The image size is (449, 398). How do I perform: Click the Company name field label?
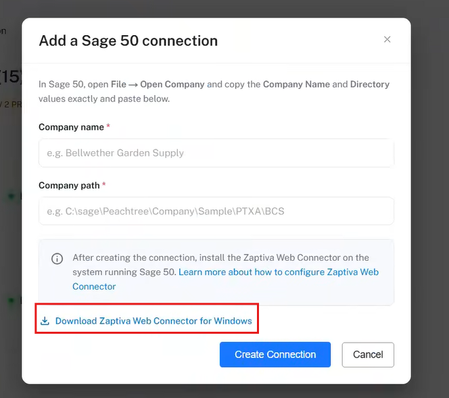[71, 127]
